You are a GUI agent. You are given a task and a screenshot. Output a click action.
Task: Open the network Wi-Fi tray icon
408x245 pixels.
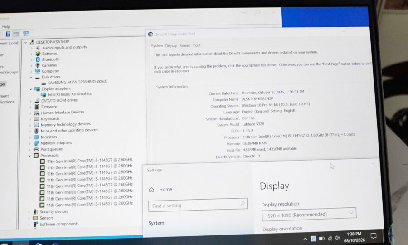click(330, 238)
